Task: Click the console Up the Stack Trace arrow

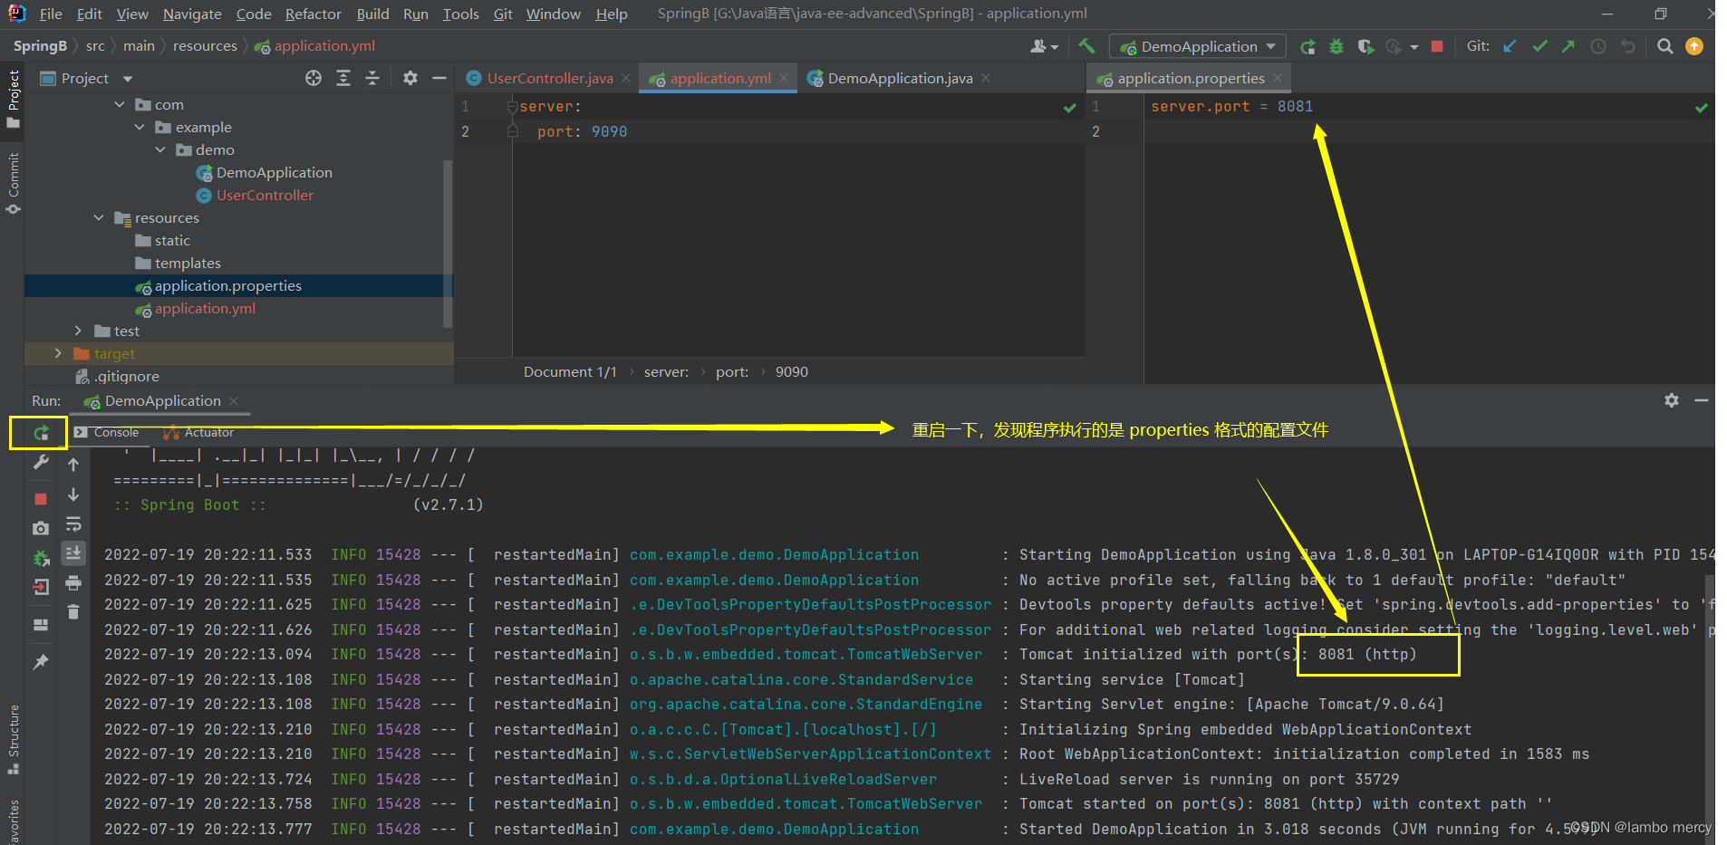Action: pos(73,465)
